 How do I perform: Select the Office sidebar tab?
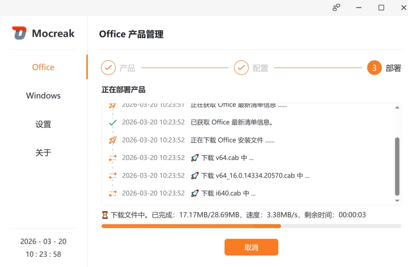click(x=43, y=67)
